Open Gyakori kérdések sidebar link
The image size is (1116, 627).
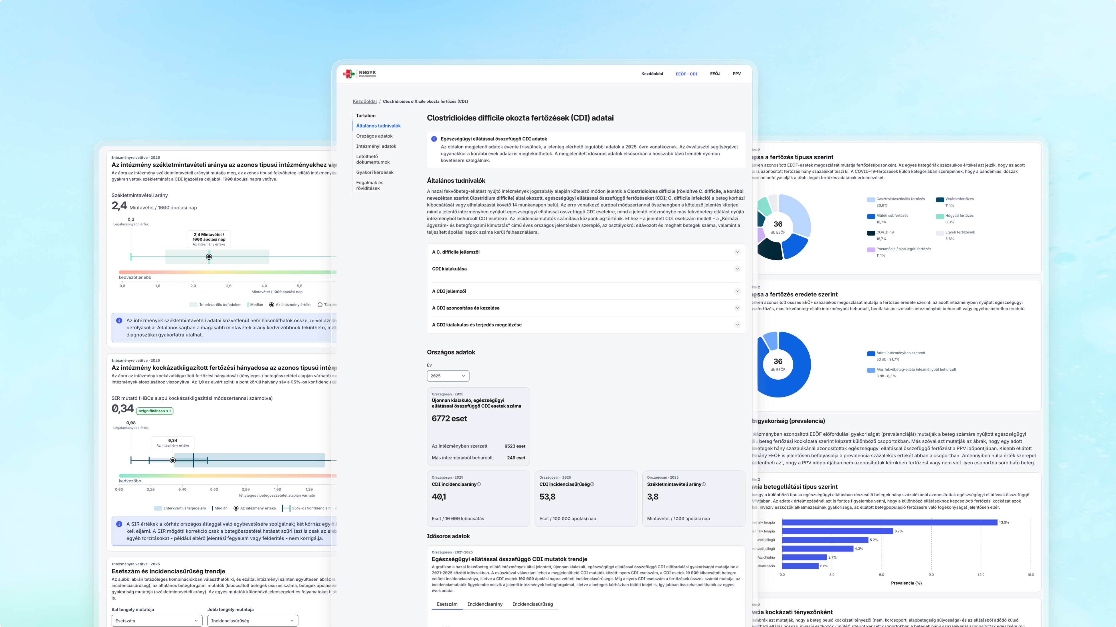[375, 172]
